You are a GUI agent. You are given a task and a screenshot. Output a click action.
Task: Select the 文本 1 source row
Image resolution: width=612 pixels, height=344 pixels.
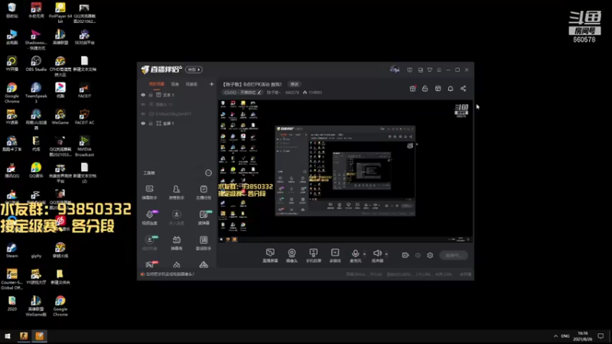click(177, 95)
